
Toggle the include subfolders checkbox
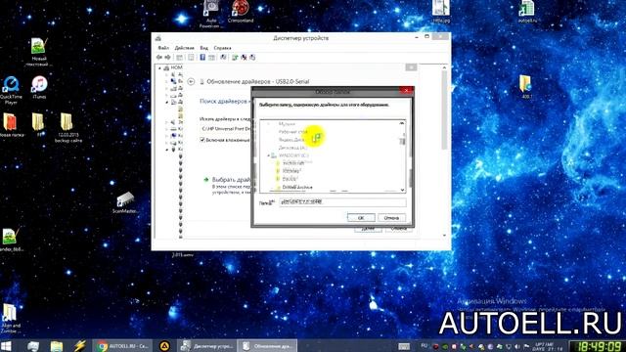point(202,140)
